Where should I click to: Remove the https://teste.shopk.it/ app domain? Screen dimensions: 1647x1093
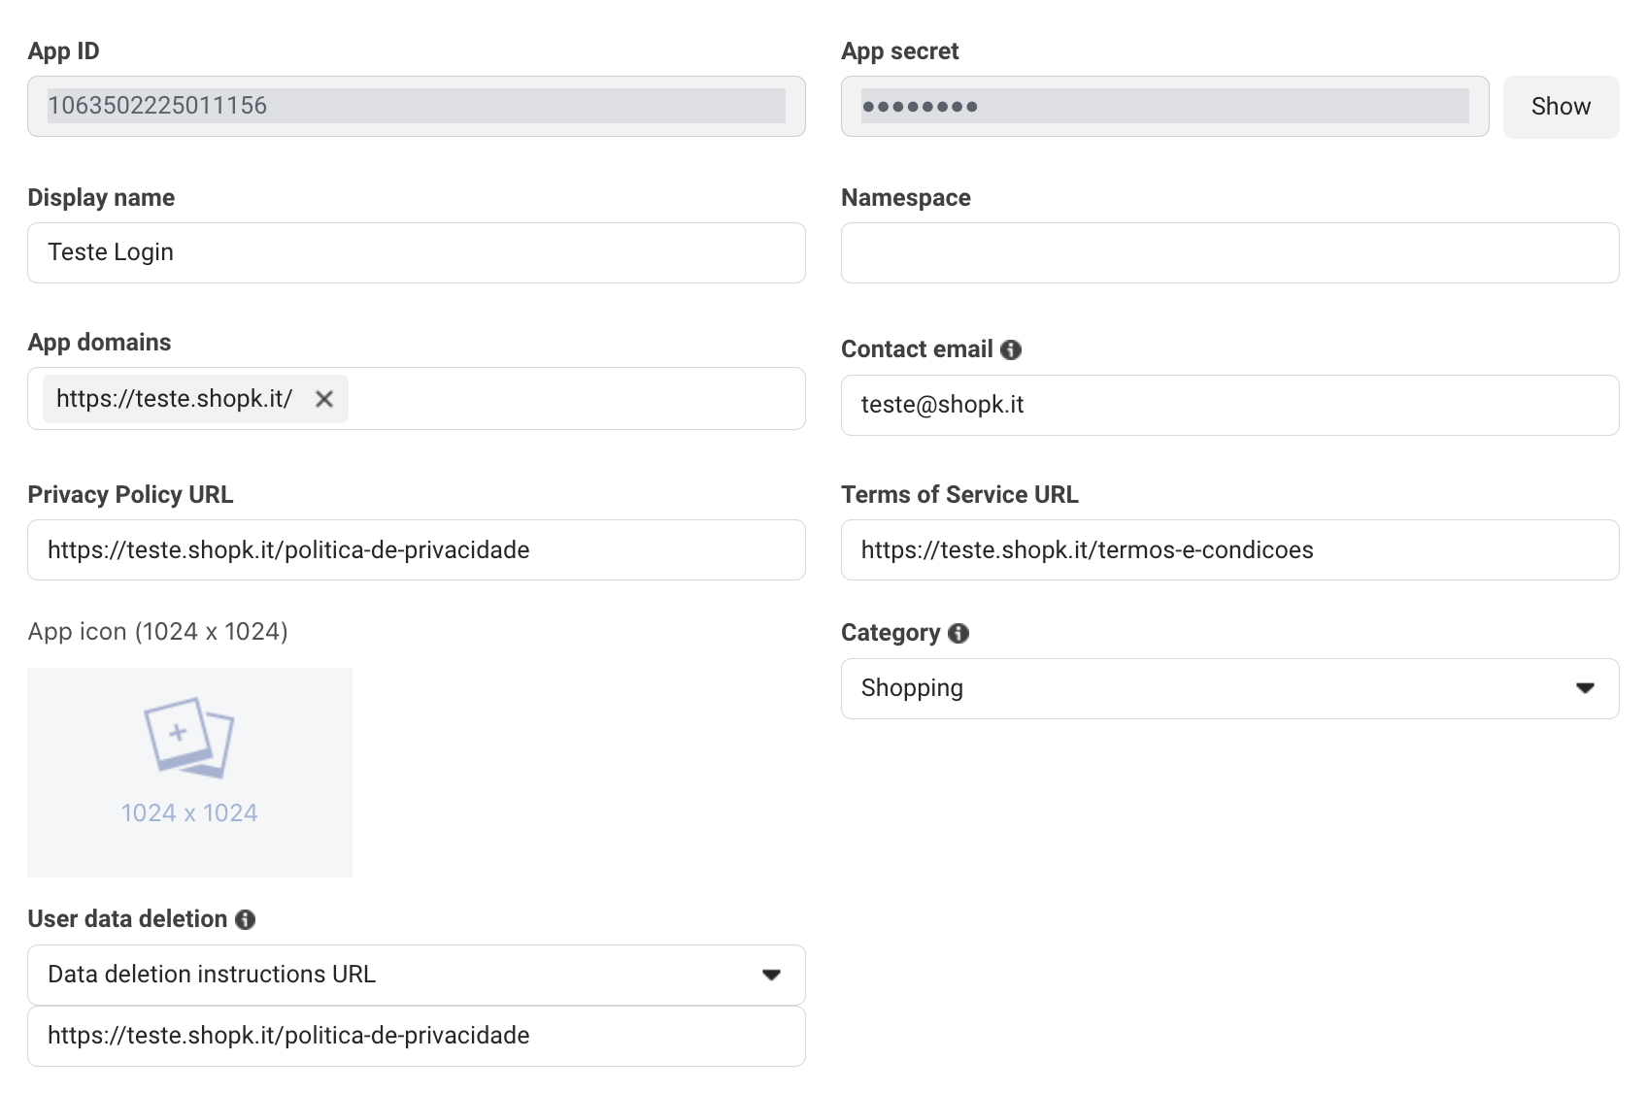click(x=324, y=399)
